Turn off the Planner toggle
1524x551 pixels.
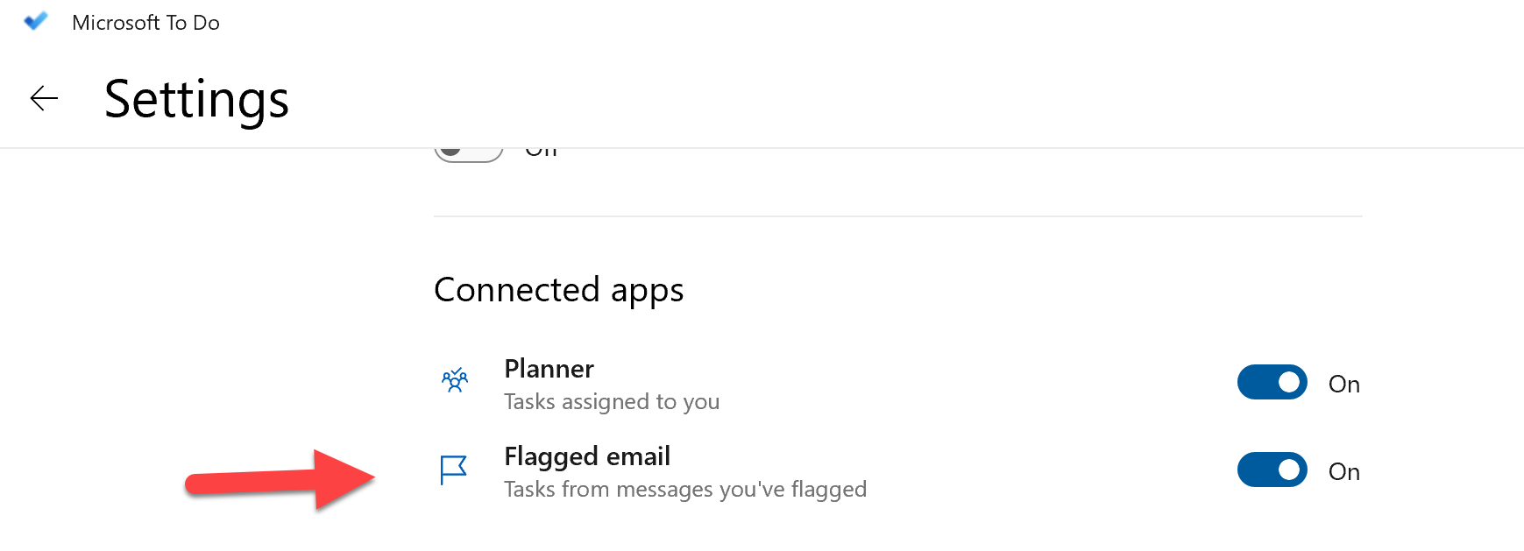[1272, 383]
